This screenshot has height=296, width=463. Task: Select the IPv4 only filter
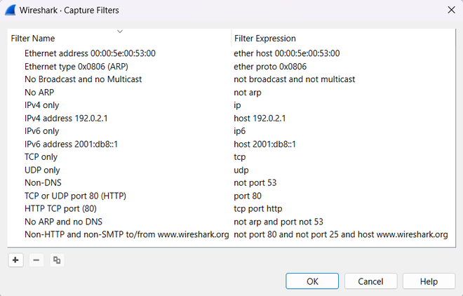42,105
